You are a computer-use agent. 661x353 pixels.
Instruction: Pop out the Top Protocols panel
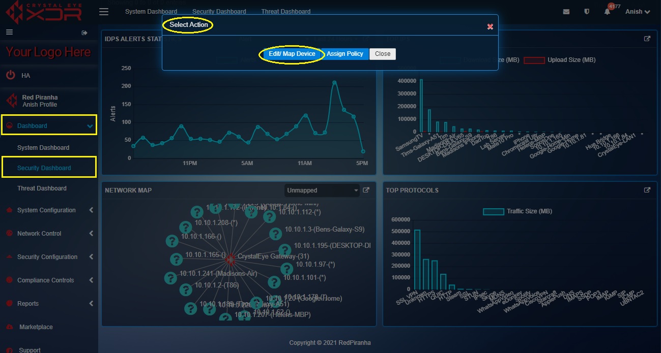click(647, 190)
